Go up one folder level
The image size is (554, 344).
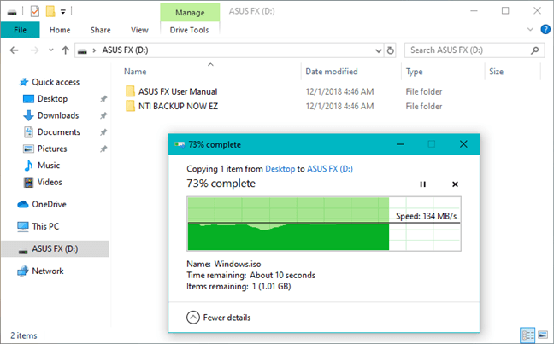(65, 50)
